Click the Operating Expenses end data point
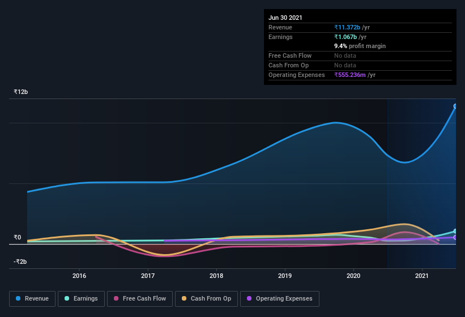 tap(455, 237)
